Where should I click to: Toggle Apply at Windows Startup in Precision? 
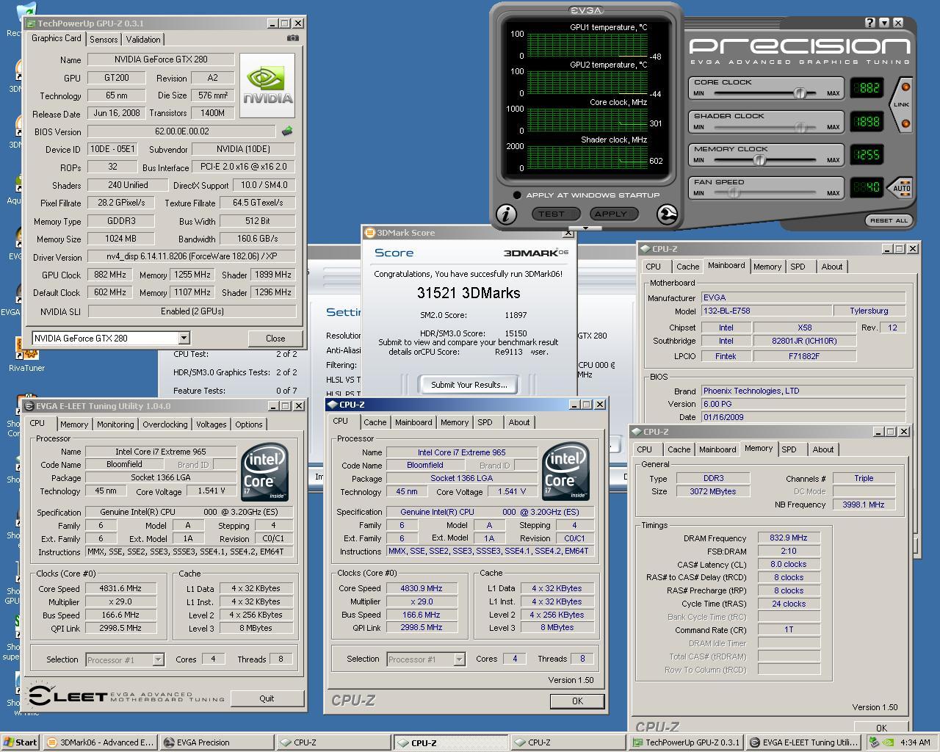point(517,195)
